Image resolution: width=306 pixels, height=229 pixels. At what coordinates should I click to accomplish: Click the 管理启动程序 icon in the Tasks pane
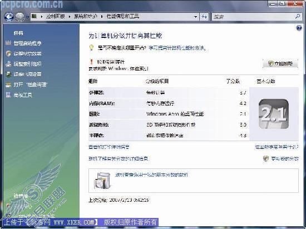(8, 43)
